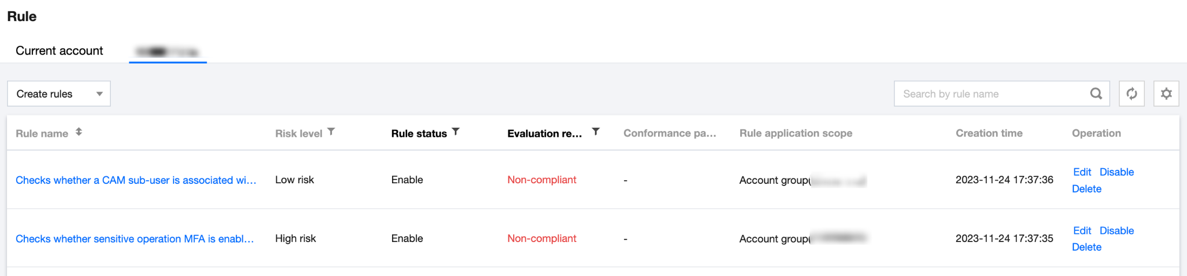The image size is (1187, 276).
Task: Delete the sensitive operation MFA rule
Action: [1086, 247]
